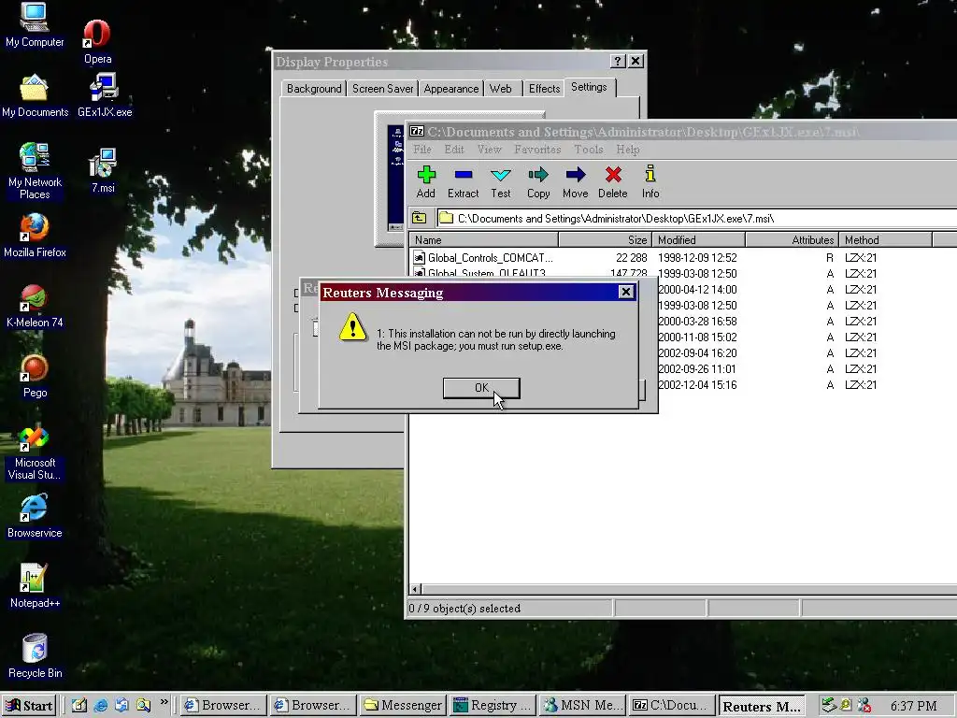Screen dimensions: 957x718
Task: Click the Browservice desktop icon
Action: [35, 516]
